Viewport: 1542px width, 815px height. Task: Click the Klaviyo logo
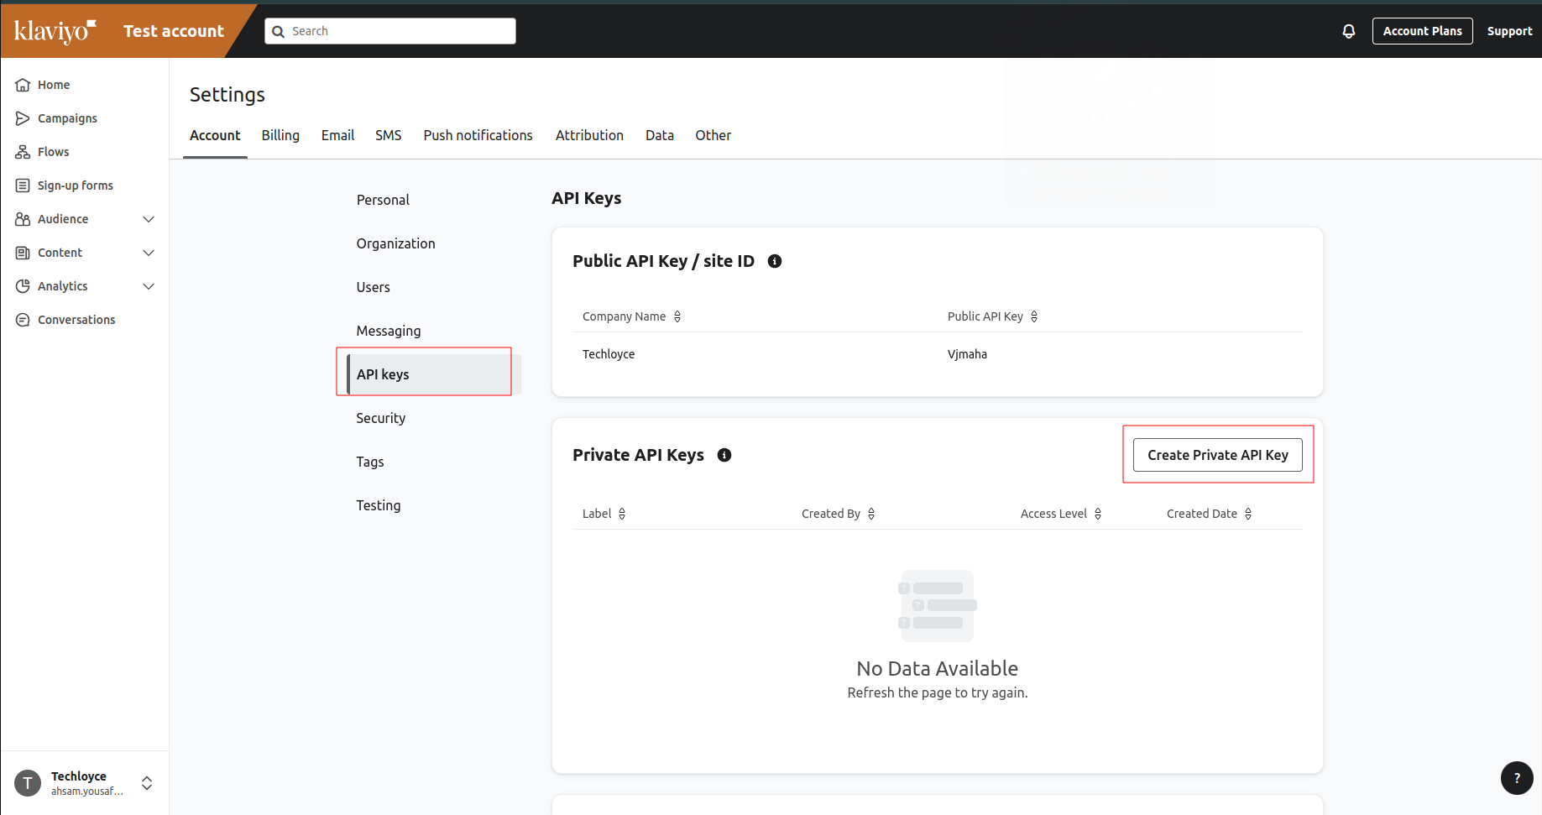55,31
